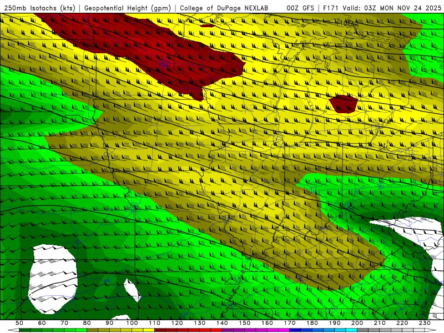Click the 'F171 Valid: 03Z MON NOV 24 2025' text
This screenshot has width=444, height=333.
(x=382, y=8)
